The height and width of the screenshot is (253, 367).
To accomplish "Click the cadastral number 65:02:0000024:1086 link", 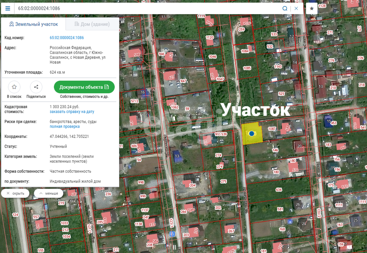I will point(67,37).
